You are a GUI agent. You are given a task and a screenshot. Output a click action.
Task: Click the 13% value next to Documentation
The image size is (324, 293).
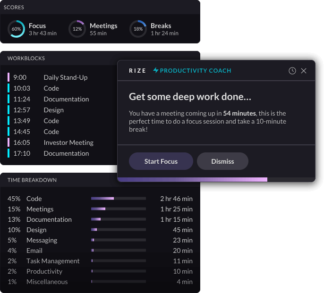click(14, 219)
